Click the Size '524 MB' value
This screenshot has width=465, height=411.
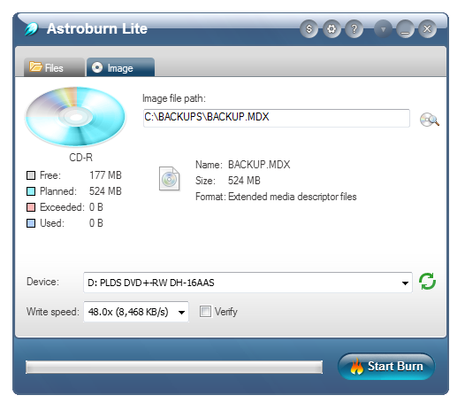pos(244,181)
